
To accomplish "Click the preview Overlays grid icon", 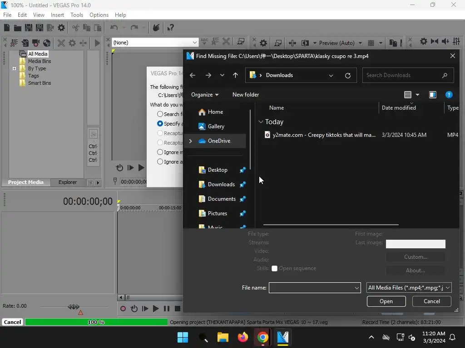I will pyautogui.click(x=371, y=43).
